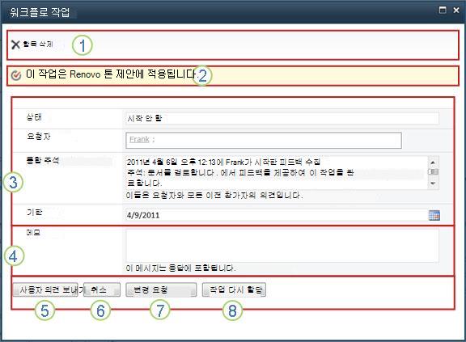Screen dimensions: 466x342
Task: Click the 워크플로 작업 title text
Action: (40, 12)
